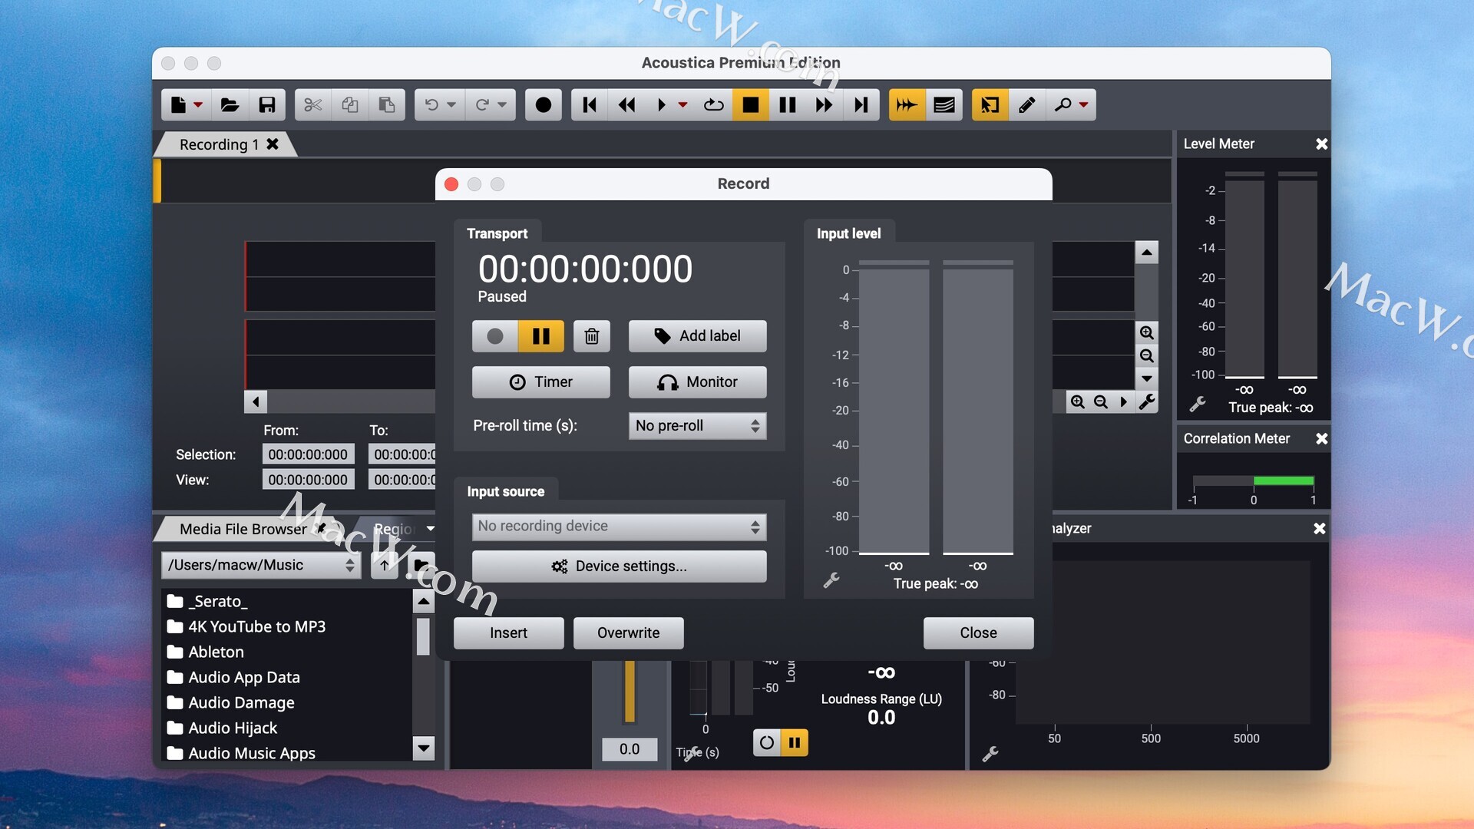
Task: Click the Add label button
Action: [x=697, y=336]
